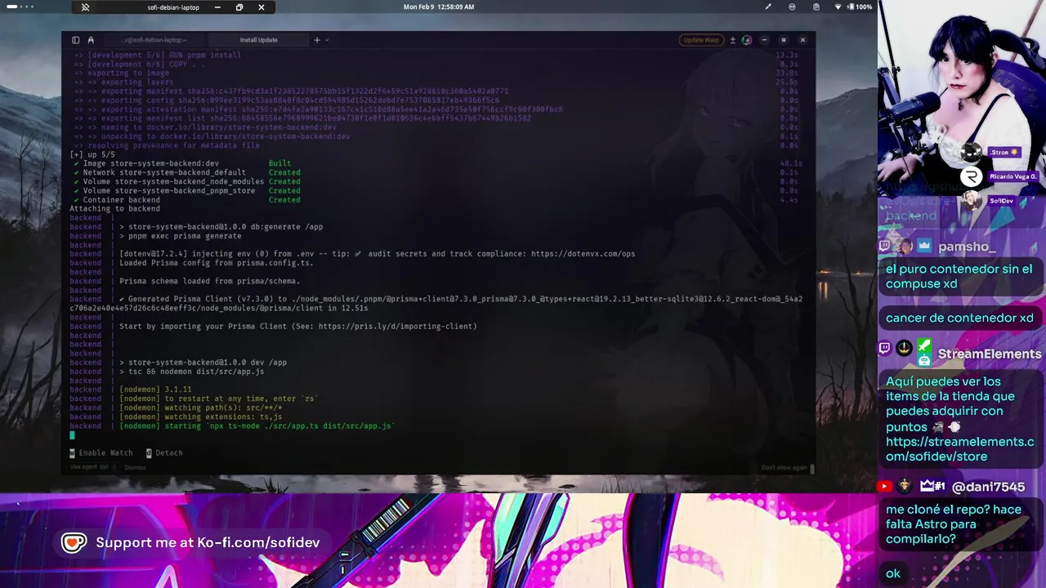Click the tsc && nodemon dist/src/app.js line

pos(191,372)
